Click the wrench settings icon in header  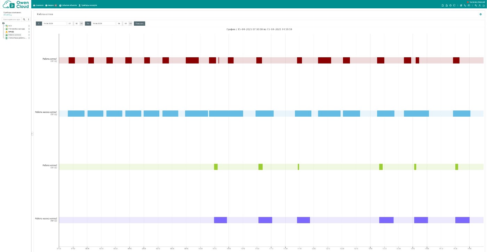pos(476,6)
